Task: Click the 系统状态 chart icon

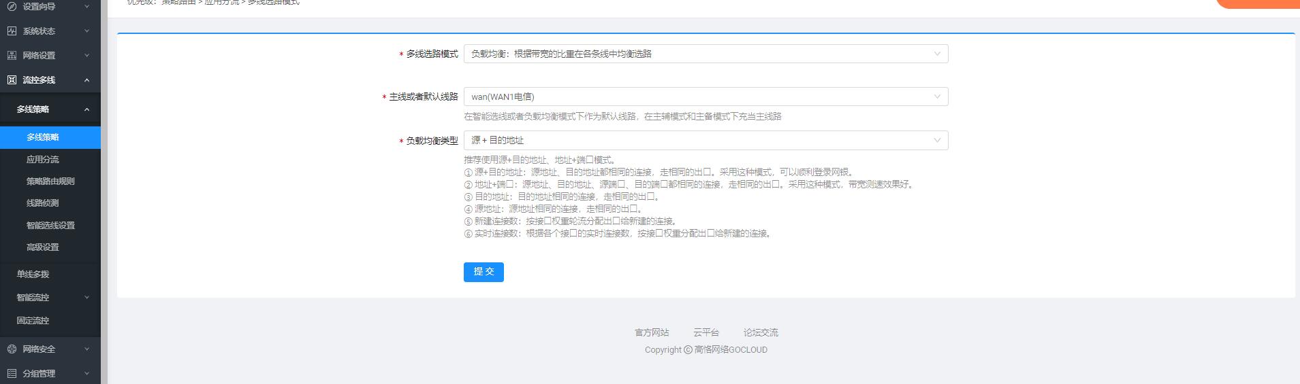Action: pos(12,31)
